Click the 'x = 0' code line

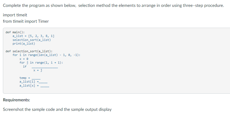pos(24,59)
